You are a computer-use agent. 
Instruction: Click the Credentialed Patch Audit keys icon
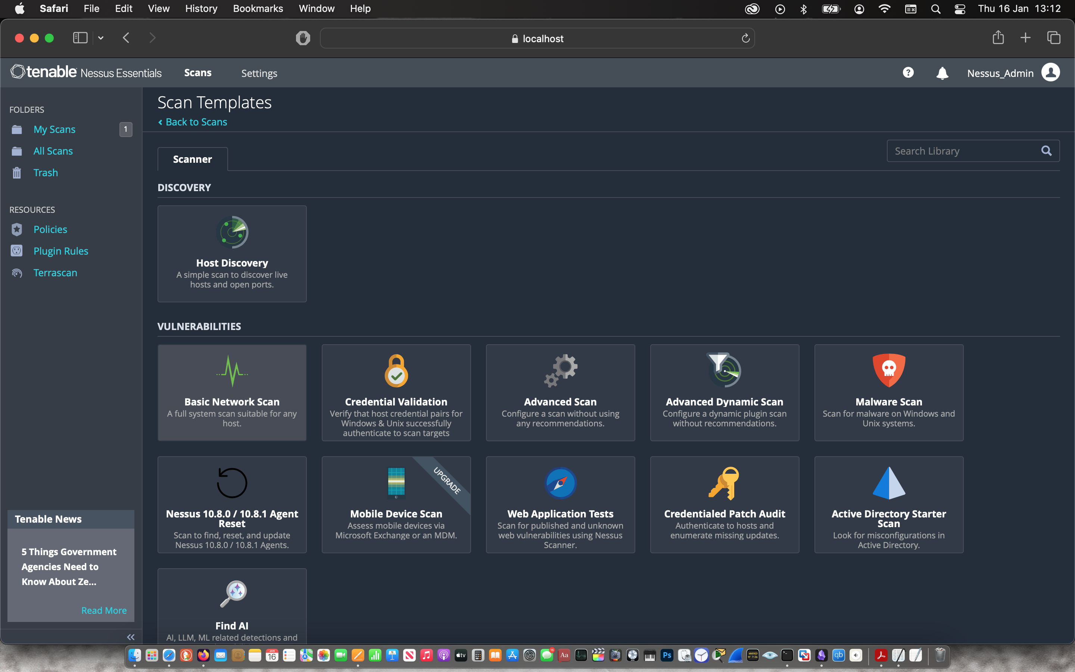click(724, 483)
